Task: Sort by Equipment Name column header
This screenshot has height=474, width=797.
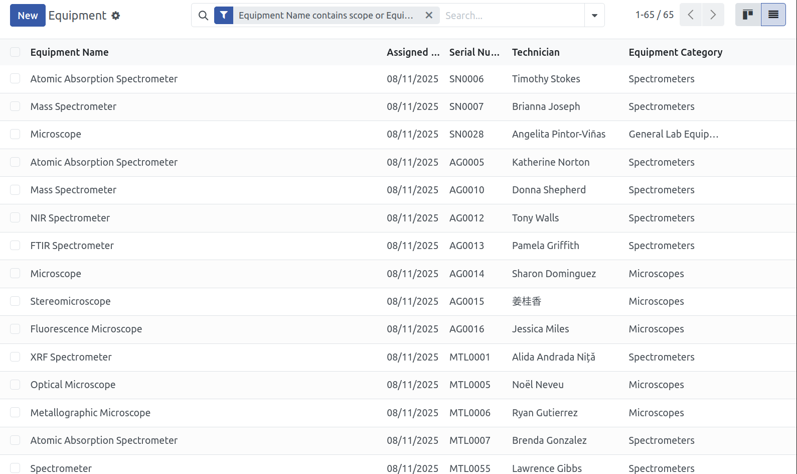Action: pos(69,52)
